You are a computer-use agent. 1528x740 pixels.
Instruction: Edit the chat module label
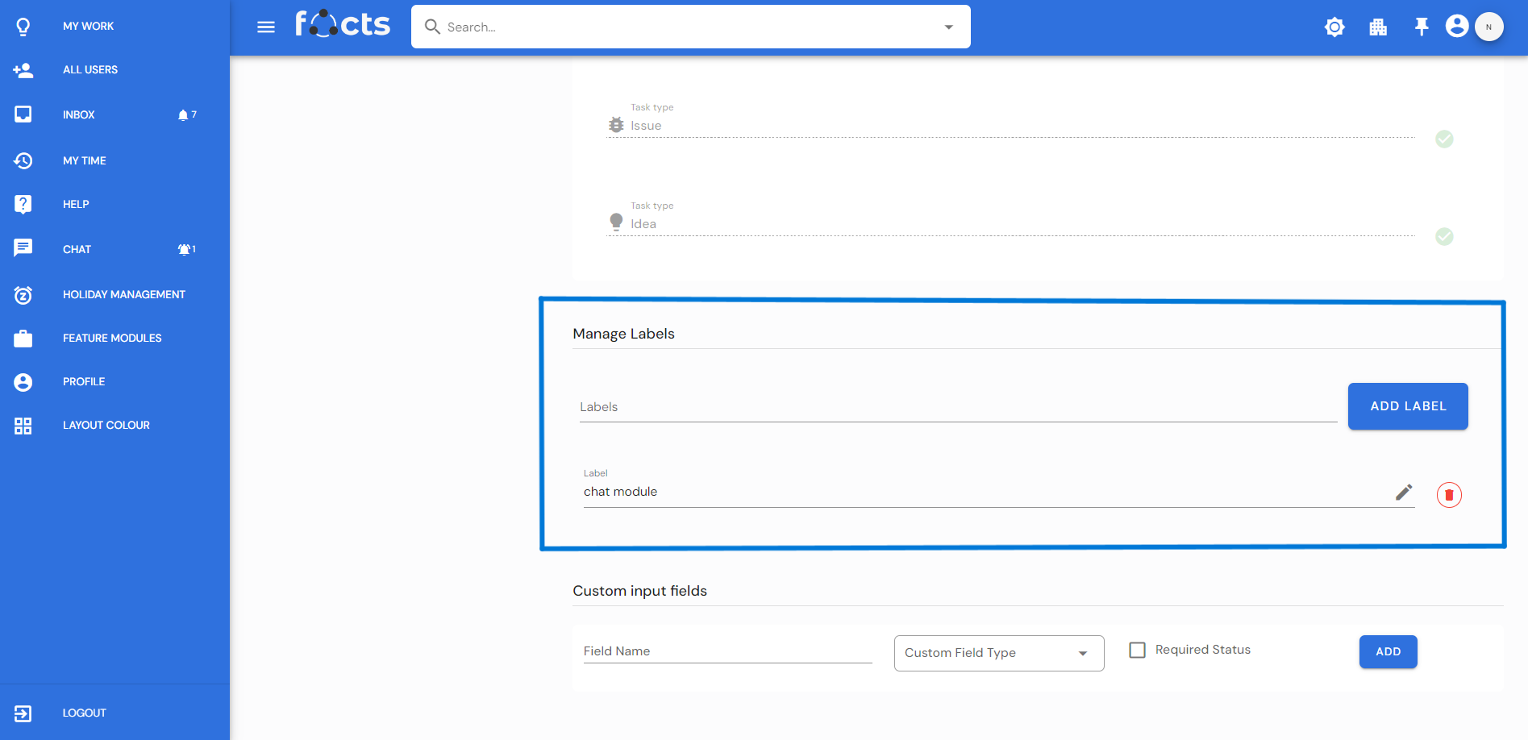click(1404, 493)
